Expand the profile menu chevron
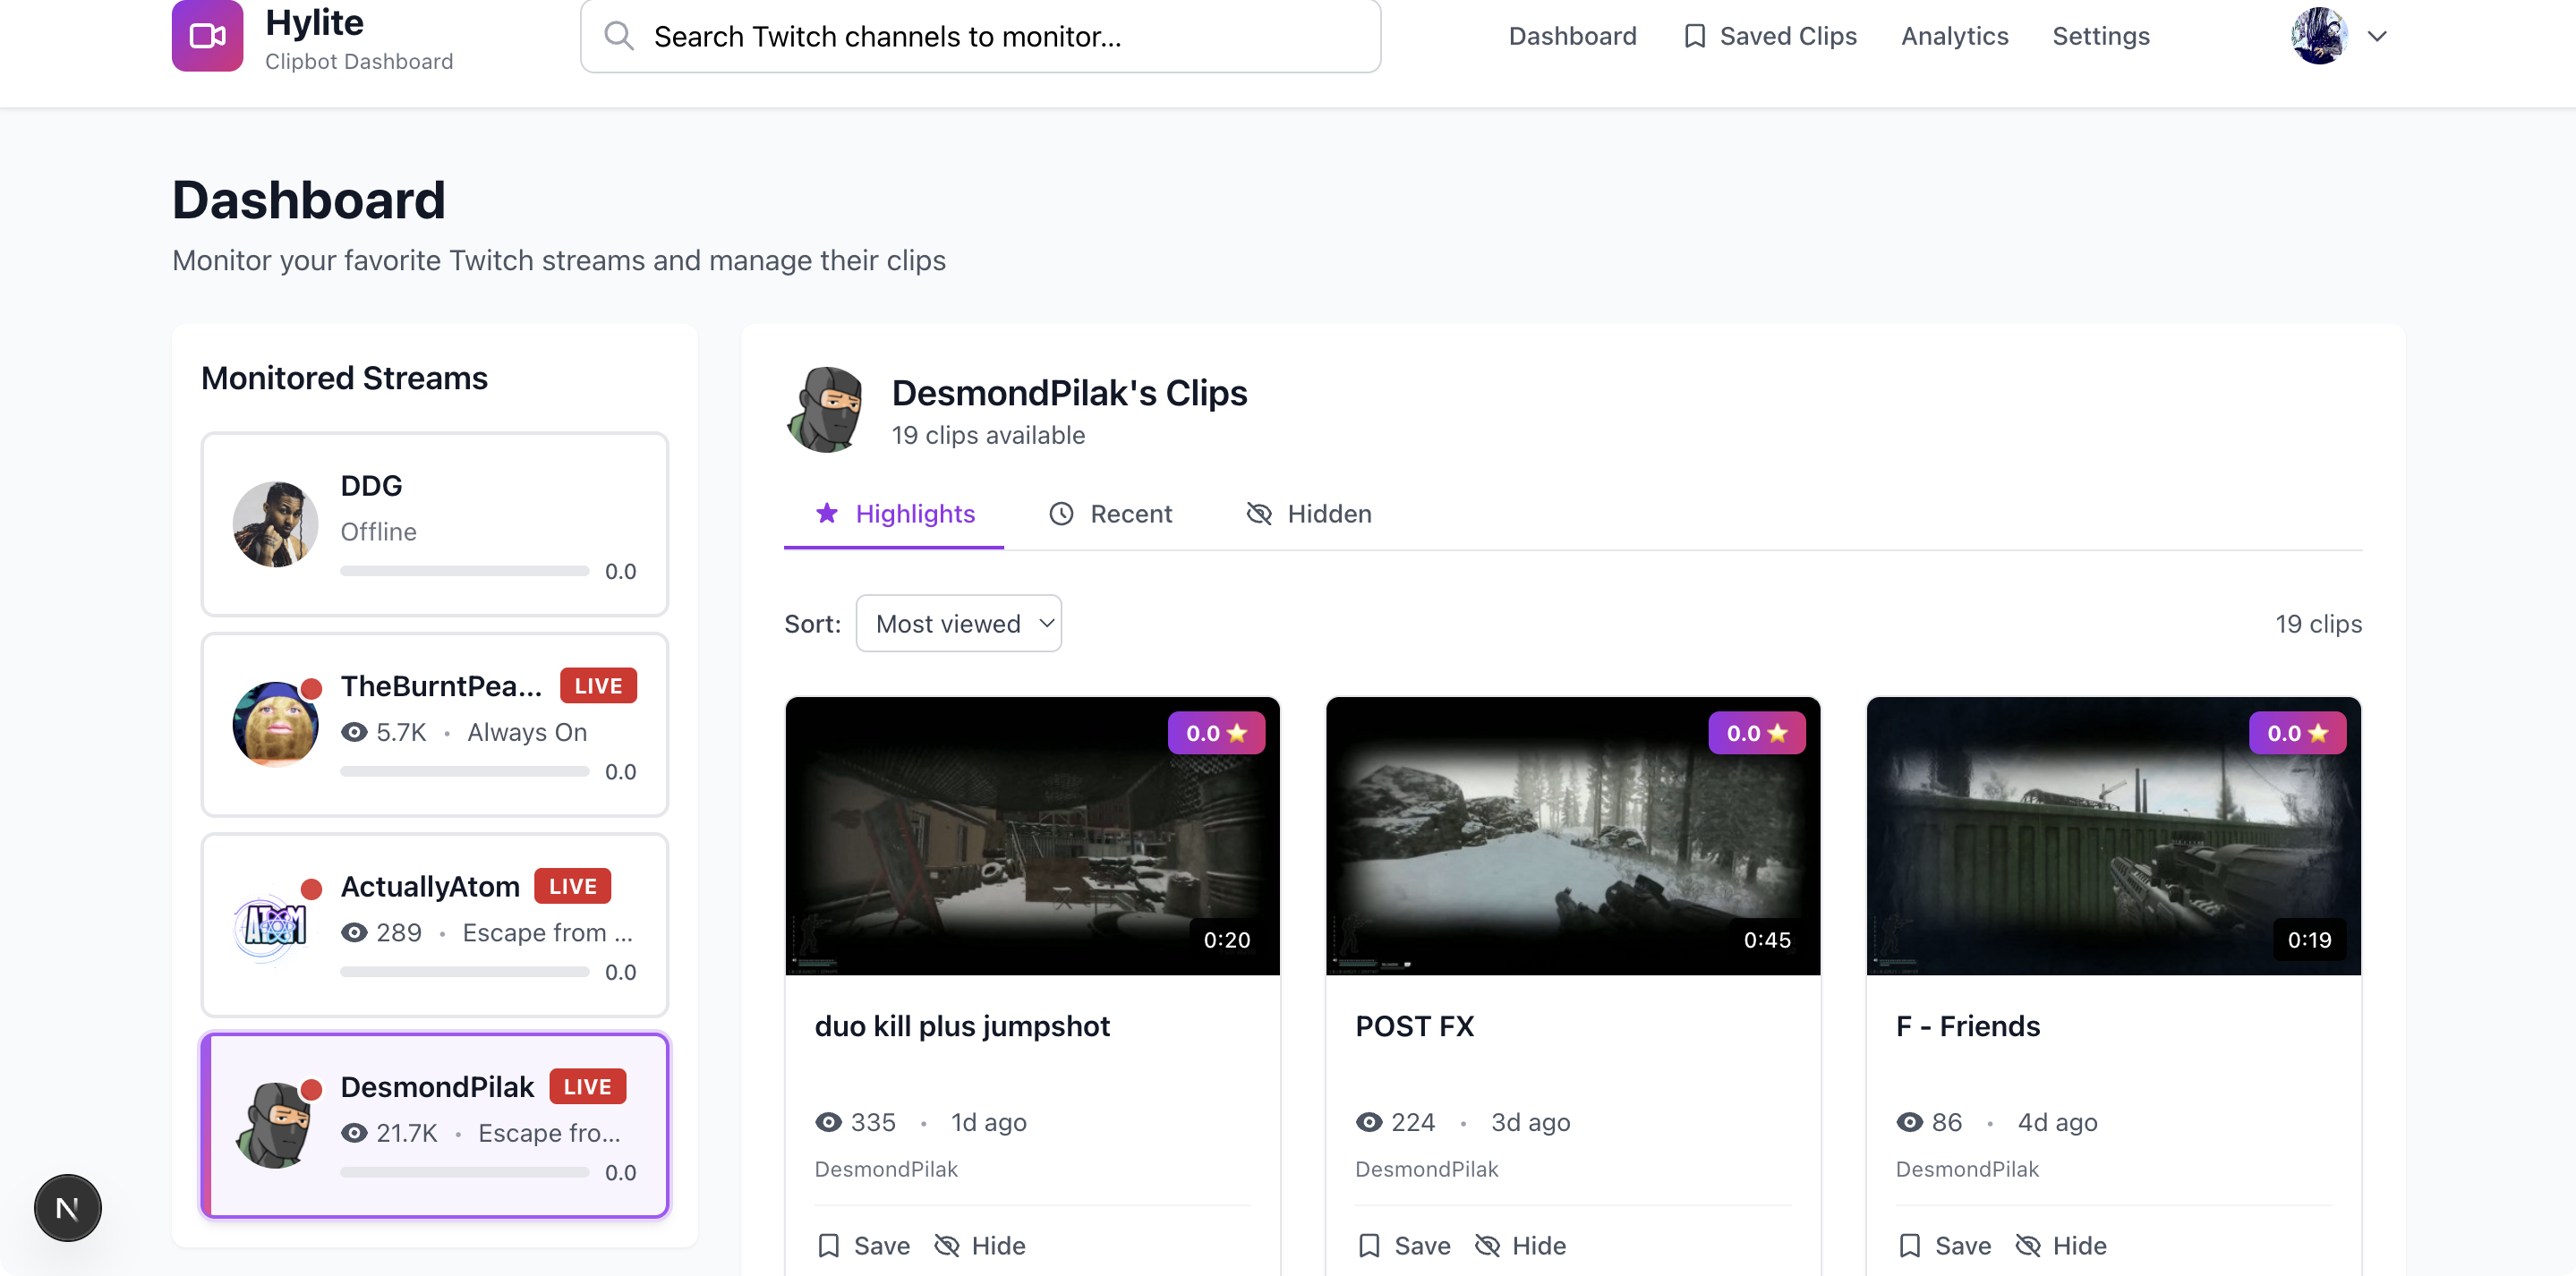 point(2377,36)
